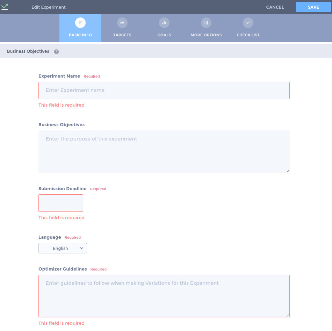Click the Edit Experiment title text

pyautogui.click(x=49, y=7)
